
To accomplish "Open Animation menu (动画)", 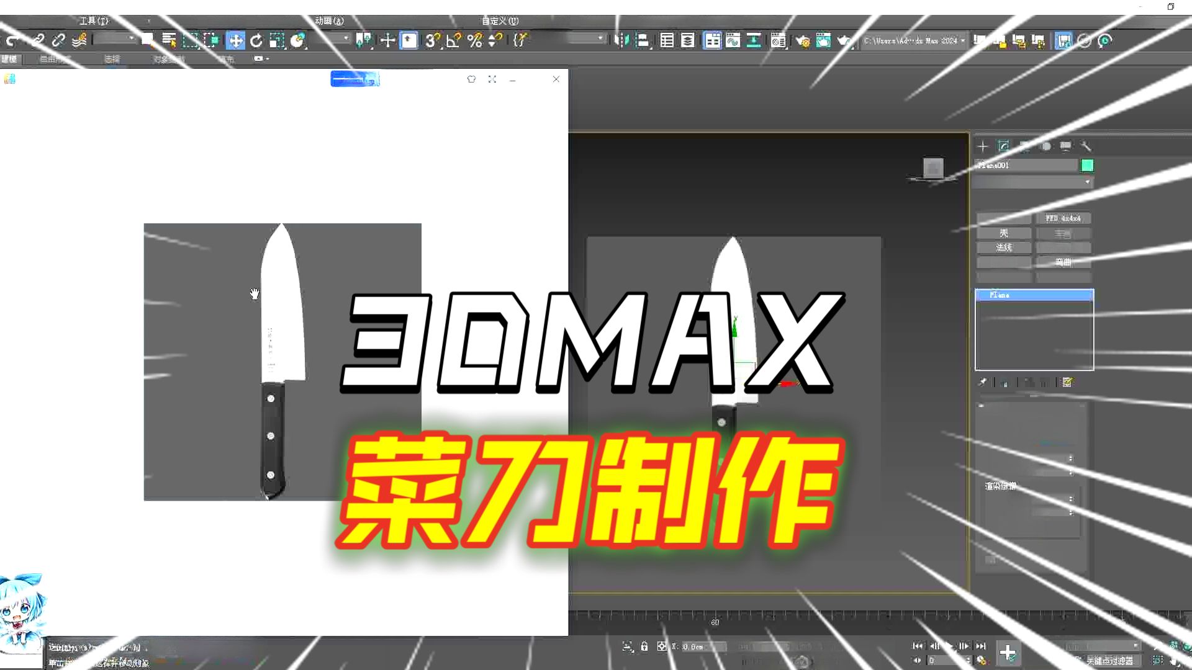I will point(330,21).
